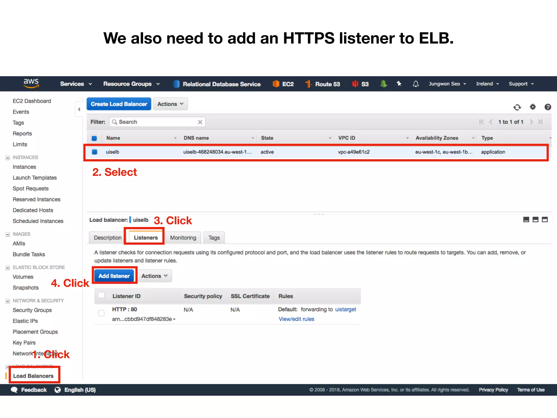Open Instances in sidebar
Viewport: 557px width, 418px height.
coord(24,167)
